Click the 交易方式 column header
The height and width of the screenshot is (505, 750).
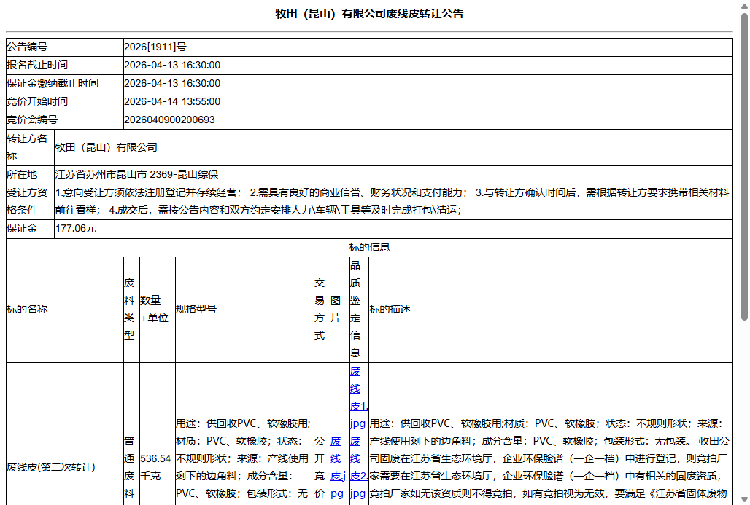(320, 309)
